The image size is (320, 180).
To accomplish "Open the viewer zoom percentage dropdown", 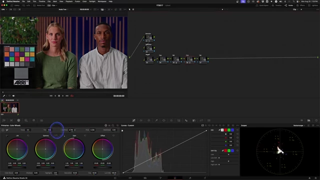I will coord(4,9).
